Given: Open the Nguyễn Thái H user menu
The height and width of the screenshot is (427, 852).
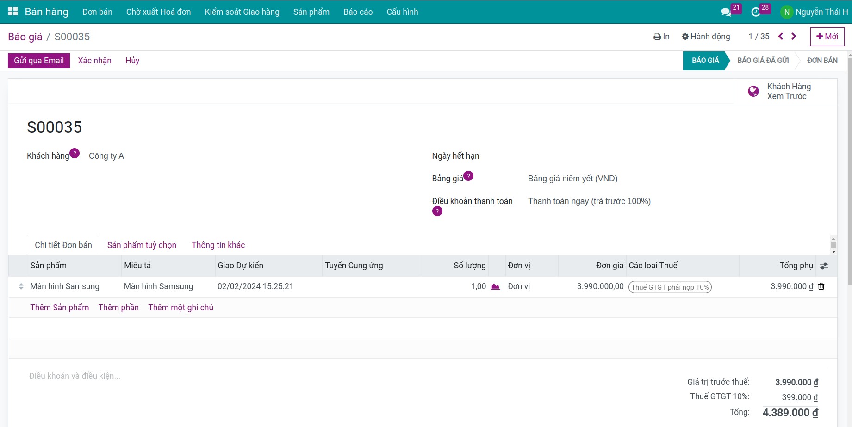Looking at the screenshot, I should pyautogui.click(x=815, y=12).
